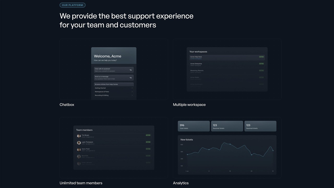Click the Unlimited team members caption
Viewport: 334px width, 188px height.
[81, 183]
